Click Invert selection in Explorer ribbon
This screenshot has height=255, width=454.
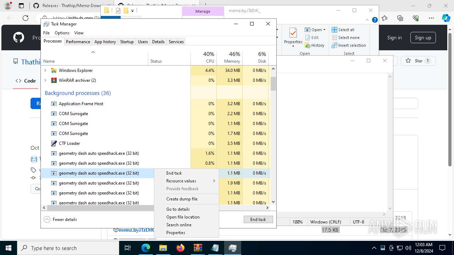pos(349,45)
